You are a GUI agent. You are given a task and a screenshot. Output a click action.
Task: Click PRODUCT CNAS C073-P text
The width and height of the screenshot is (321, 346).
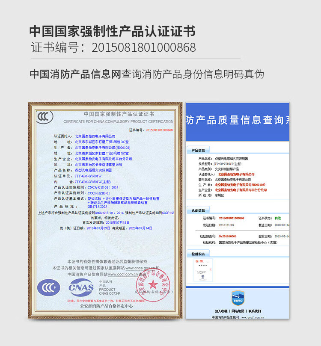pyautogui.click(x=110, y=292)
